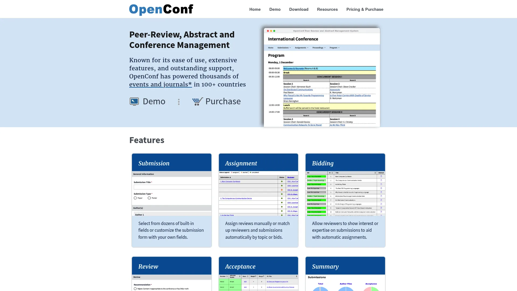Open the Submission feature card heading
Viewport: 517px width, 291px height.
[x=154, y=163]
